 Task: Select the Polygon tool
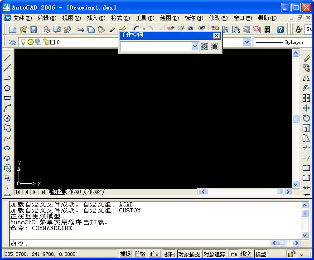click(7, 88)
